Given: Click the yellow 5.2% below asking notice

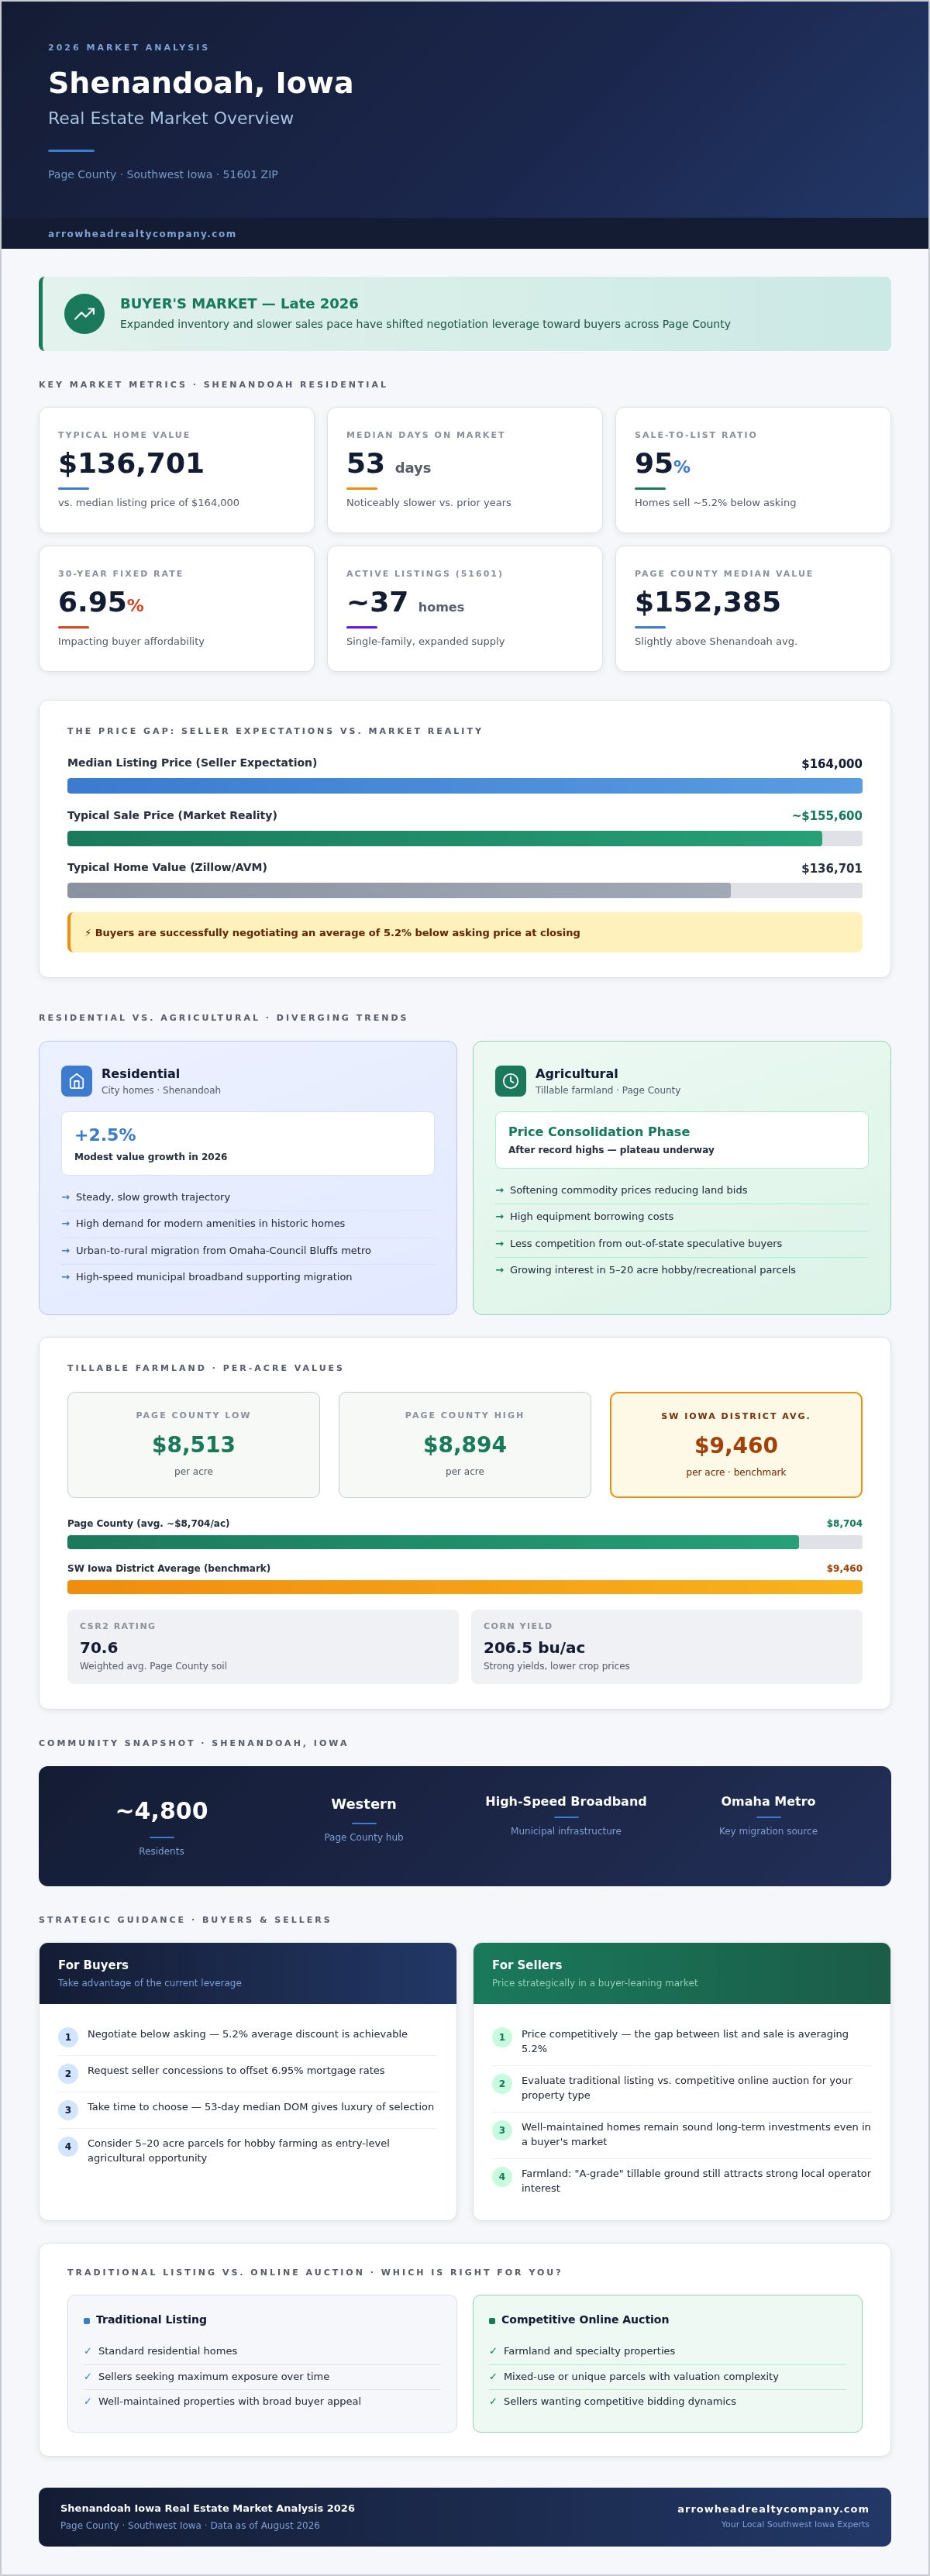Looking at the screenshot, I should click(465, 932).
